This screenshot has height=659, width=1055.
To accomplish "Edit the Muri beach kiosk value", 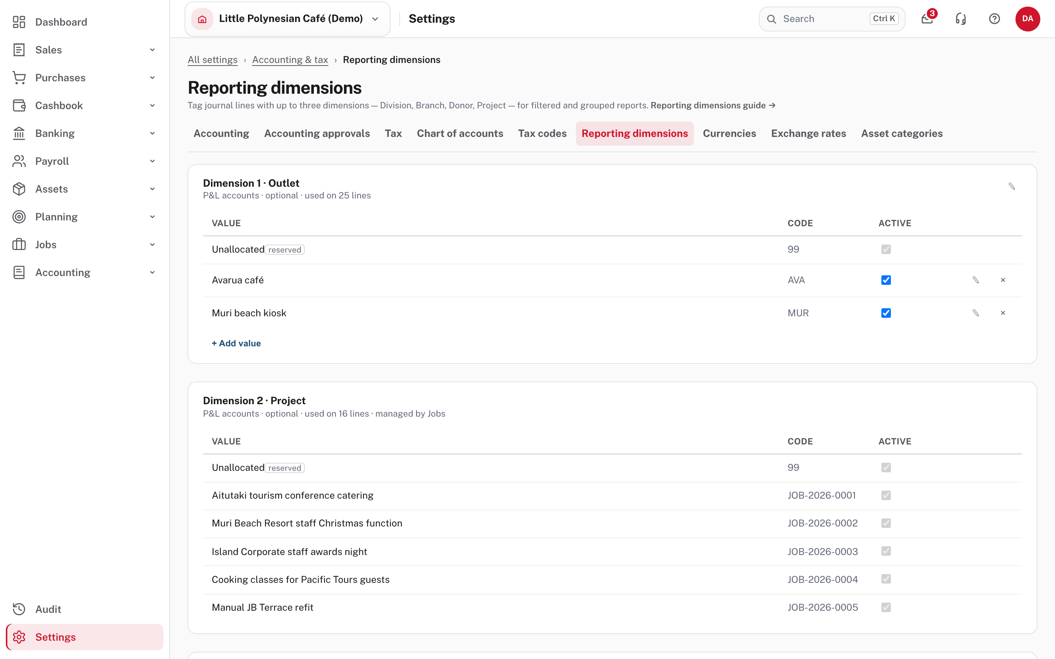I will pyautogui.click(x=976, y=313).
